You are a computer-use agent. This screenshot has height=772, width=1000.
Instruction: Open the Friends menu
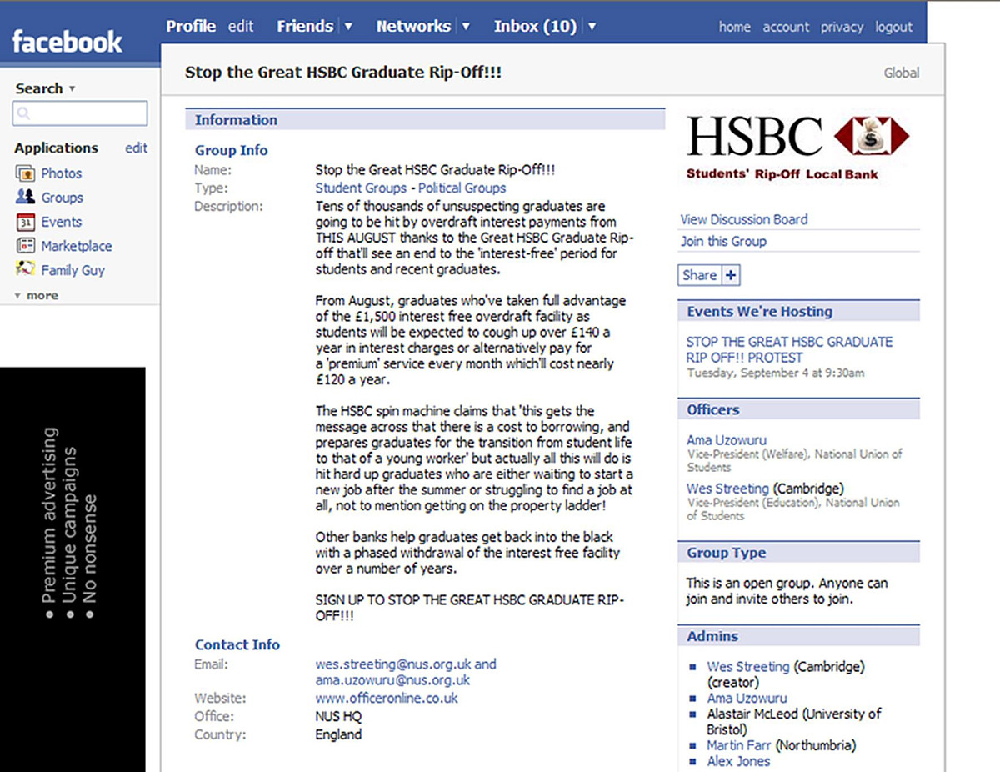tap(305, 26)
